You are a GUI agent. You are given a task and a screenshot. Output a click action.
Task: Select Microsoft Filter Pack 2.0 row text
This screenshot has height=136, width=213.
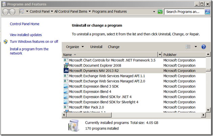(x=87, y=107)
